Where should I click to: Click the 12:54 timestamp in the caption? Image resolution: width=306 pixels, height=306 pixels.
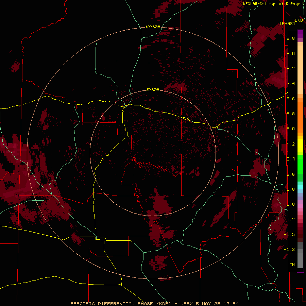coord(231,304)
